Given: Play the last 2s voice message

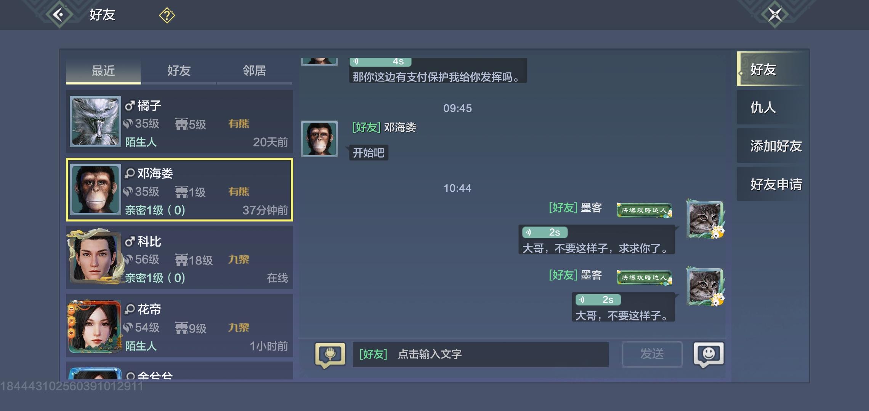Looking at the screenshot, I should point(598,300).
